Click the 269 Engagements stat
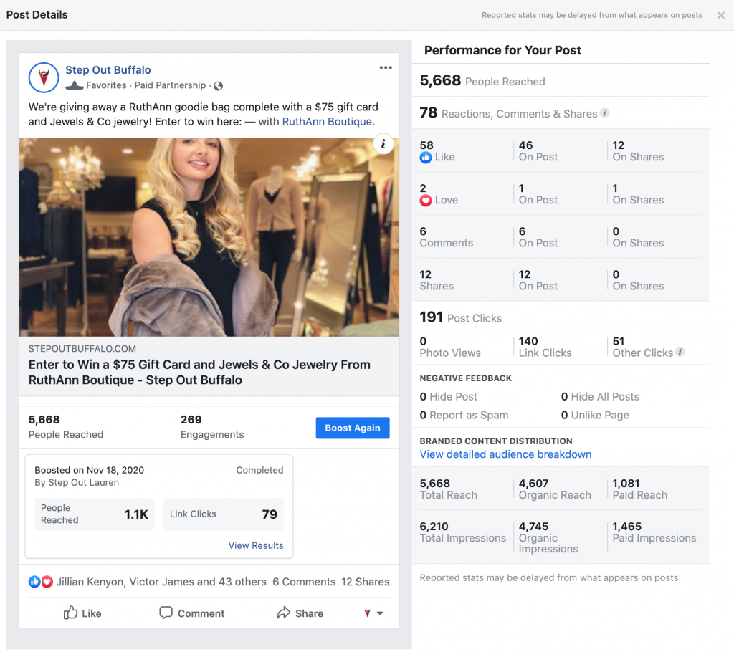This screenshot has width=734, height=657. click(212, 427)
